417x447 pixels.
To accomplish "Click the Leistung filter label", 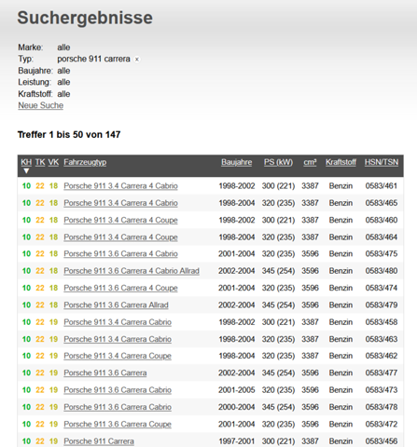I will 35,82.
